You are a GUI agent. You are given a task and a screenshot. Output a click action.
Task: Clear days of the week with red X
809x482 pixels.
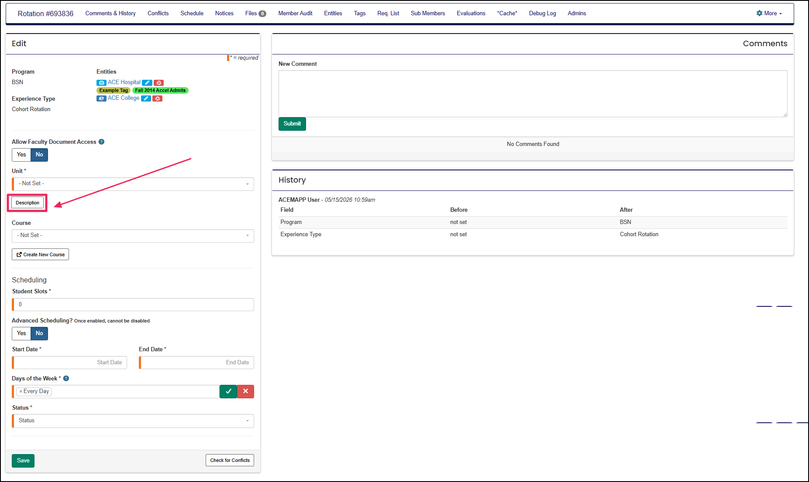pos(245,391)
